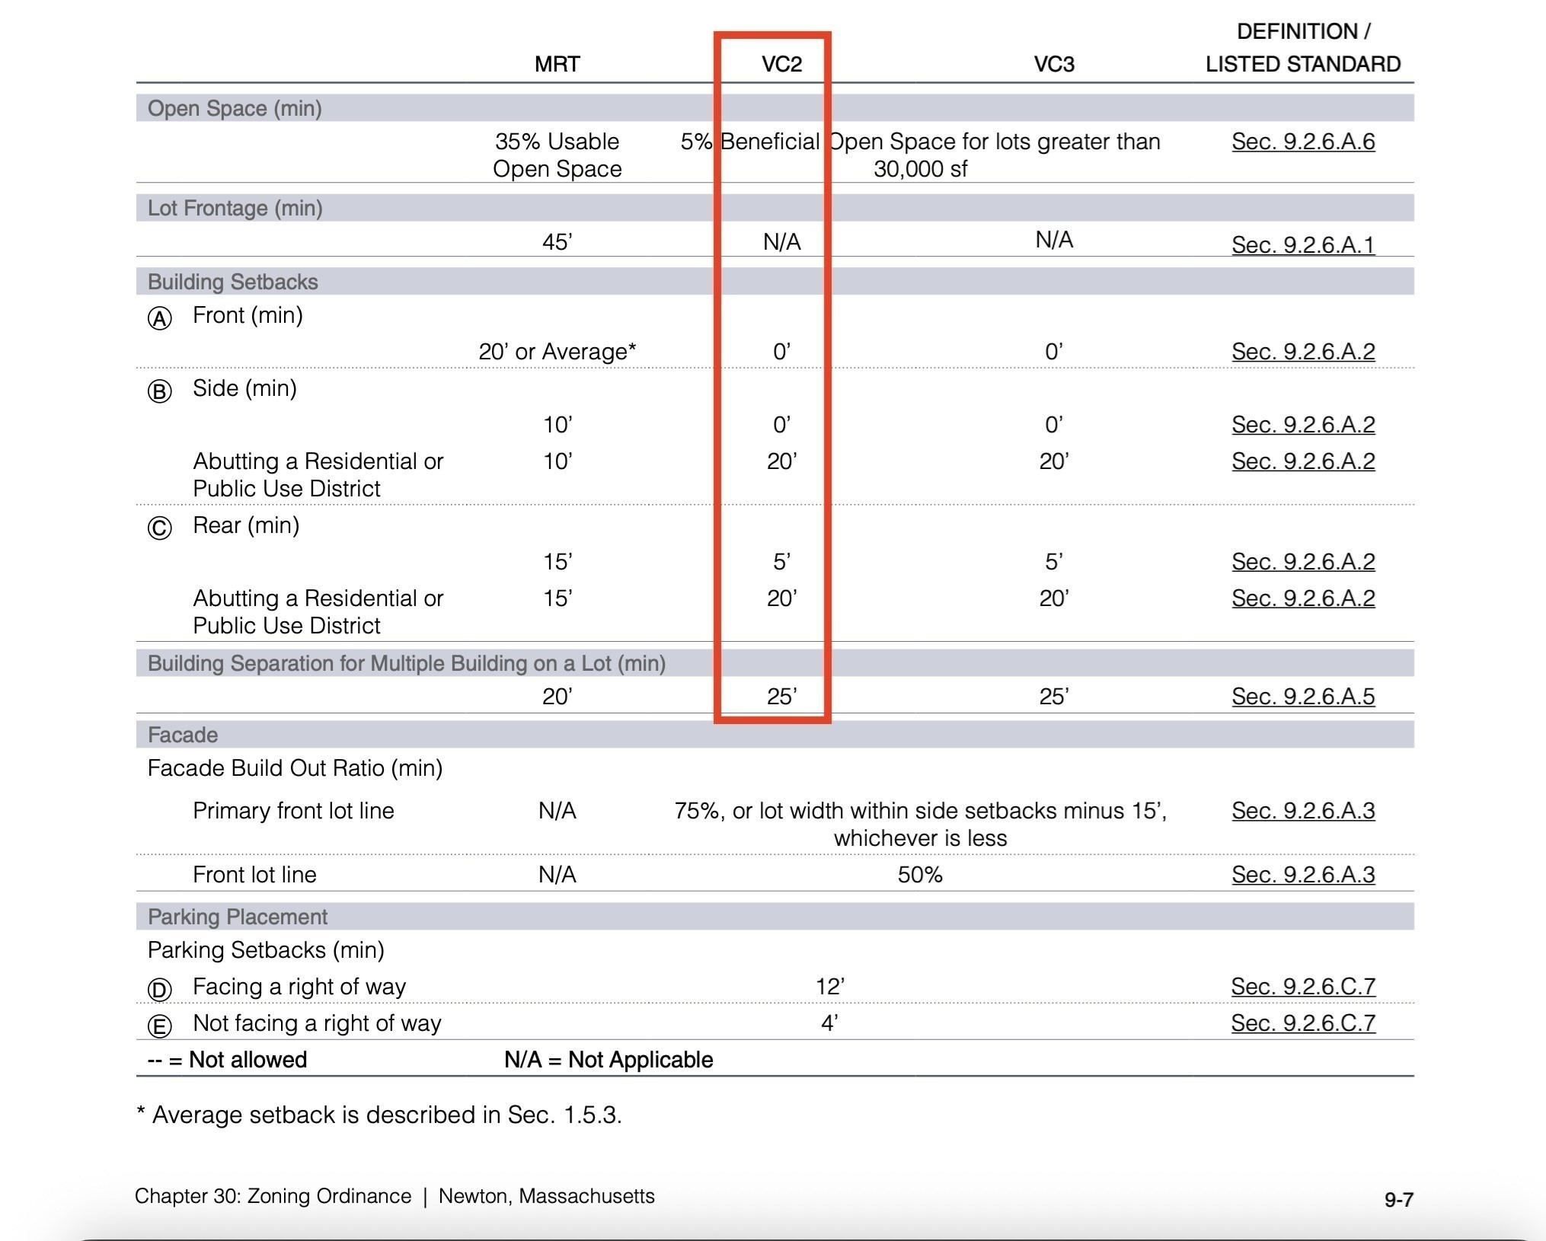Image resolution: width=1546 pixels, height=1241 pixels.
Task: Follow the Sec. 9.2.6.A.2 link in Front row
Action: [1302, 351]
